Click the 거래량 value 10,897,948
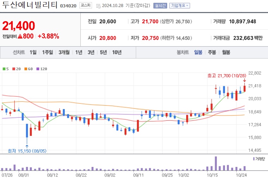 coord(243,22)
